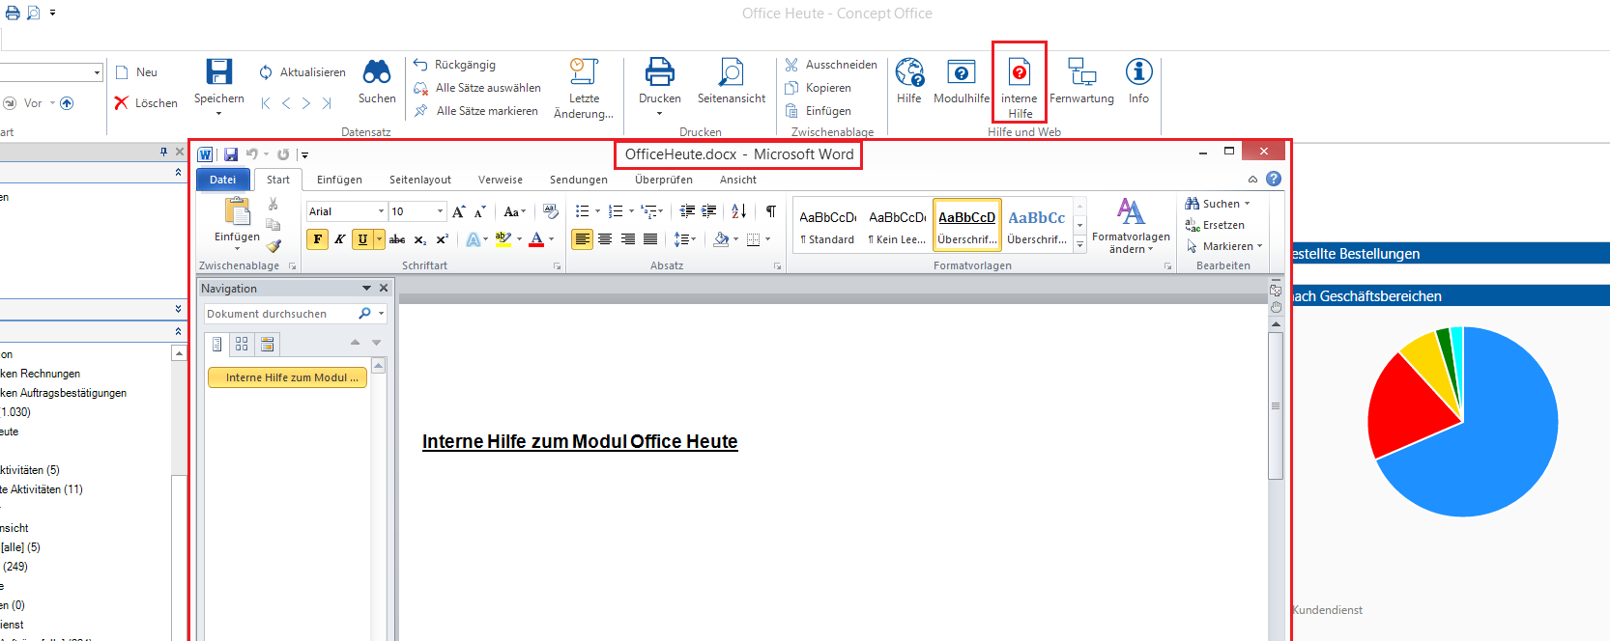Open the font size dropdown
Screen dimensions: 1610x641
coord(440,211)
